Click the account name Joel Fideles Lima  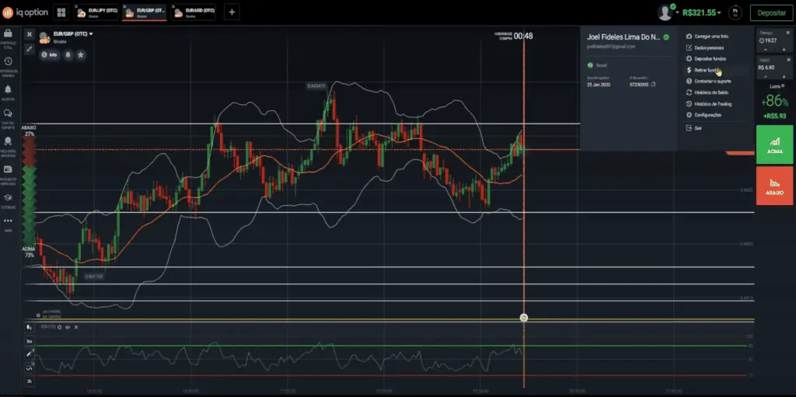tap(623, 37)
